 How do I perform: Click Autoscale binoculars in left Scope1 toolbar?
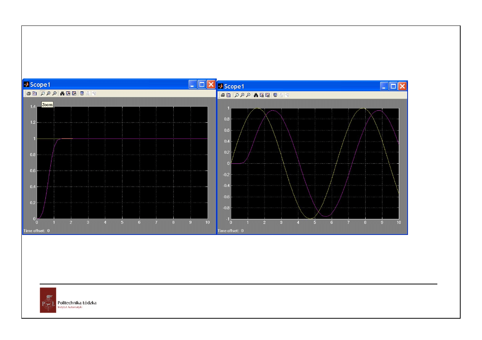coord(62,93)
